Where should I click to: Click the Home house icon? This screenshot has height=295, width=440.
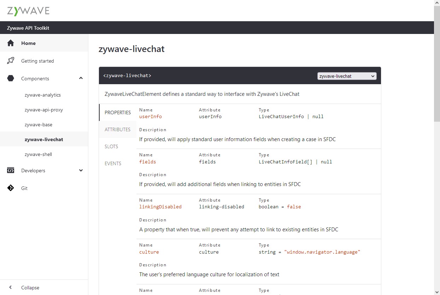[11, 43]
